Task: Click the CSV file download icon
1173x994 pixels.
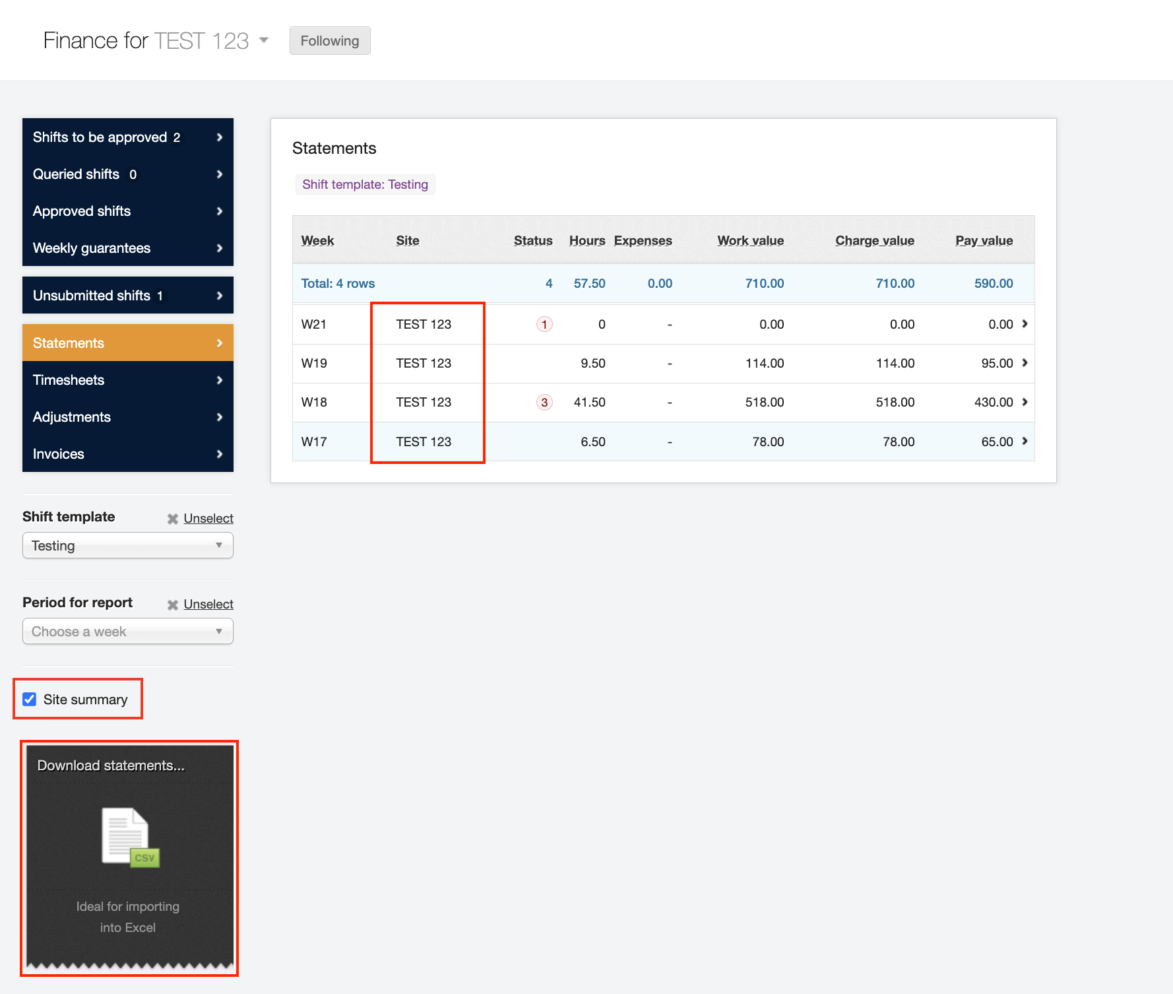Action: pos(130,837)
